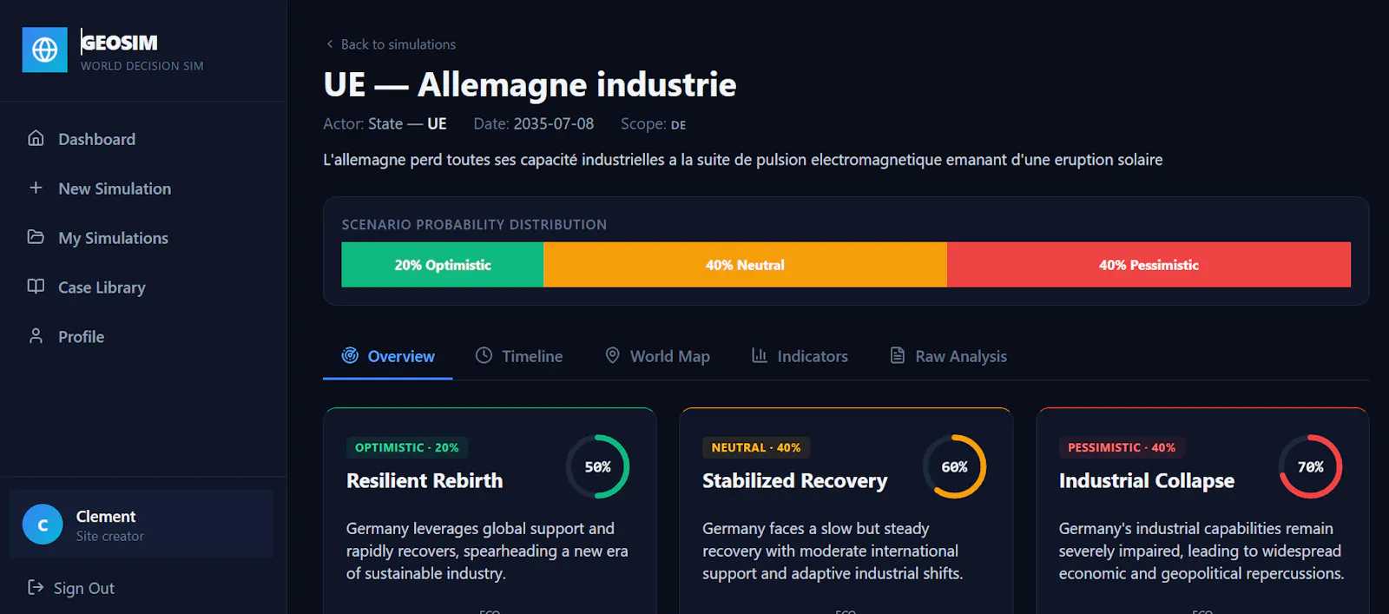The image size is (1389, 614).
Task: Click the green 20% Optimistic segment
Action: [443, 265]
